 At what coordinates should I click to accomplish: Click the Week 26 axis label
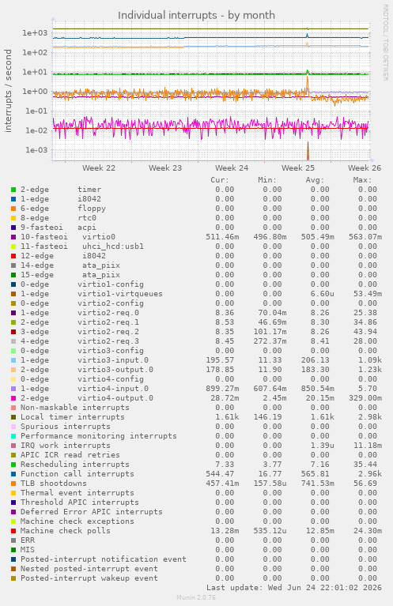pyautogui.click(x=365, y=168)
